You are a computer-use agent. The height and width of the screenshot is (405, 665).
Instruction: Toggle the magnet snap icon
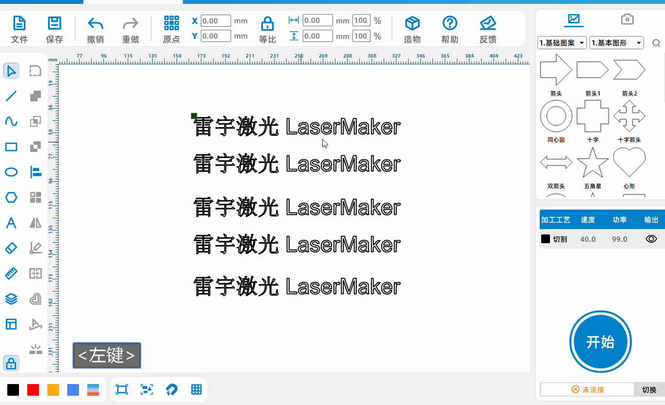pyautogui.click(x=172, y=389)
